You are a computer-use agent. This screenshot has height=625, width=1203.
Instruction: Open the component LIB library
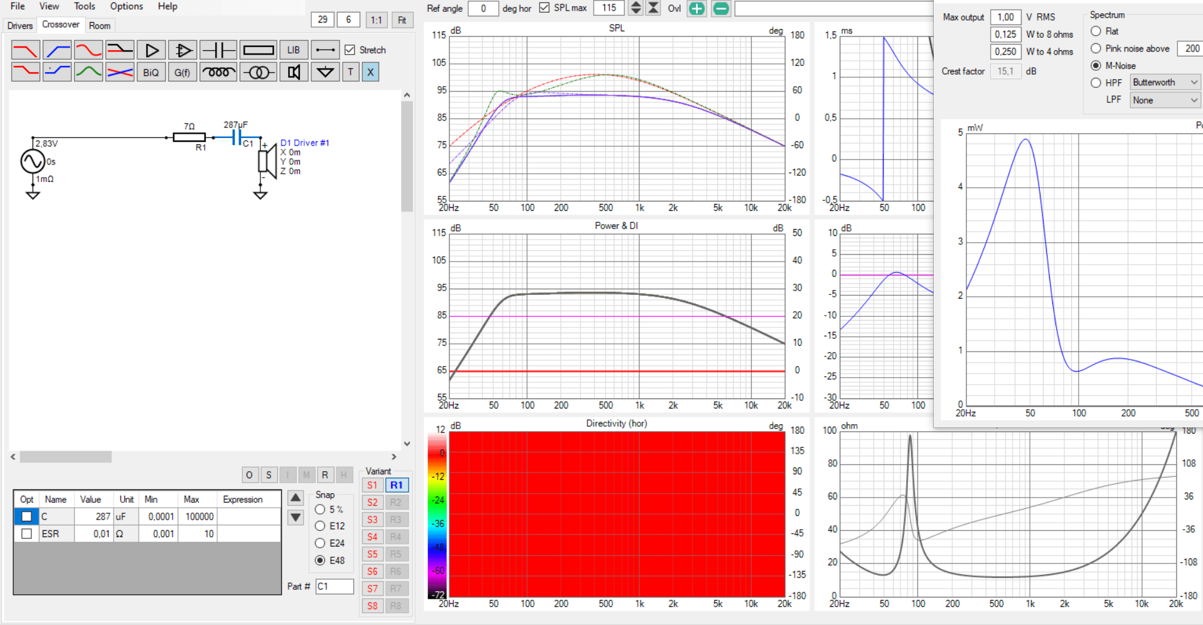pyautogui.click(x=294, y=50)
